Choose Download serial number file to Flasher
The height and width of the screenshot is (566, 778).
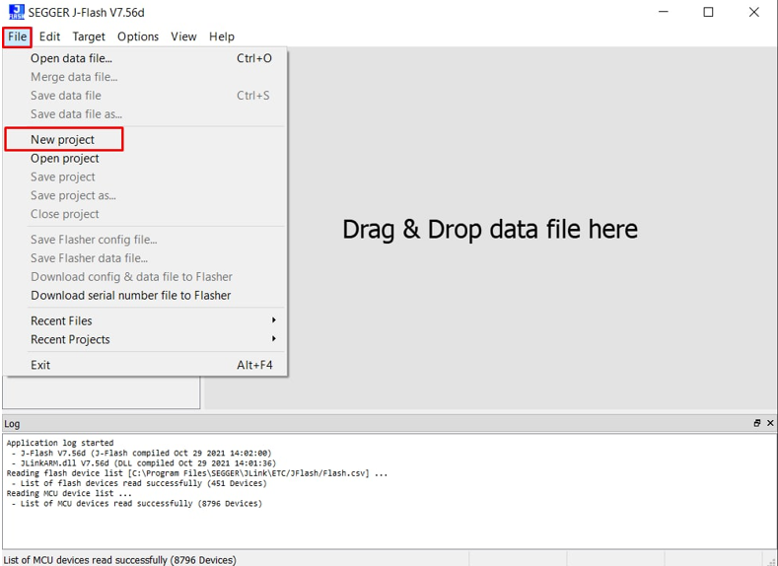(145, 296)
